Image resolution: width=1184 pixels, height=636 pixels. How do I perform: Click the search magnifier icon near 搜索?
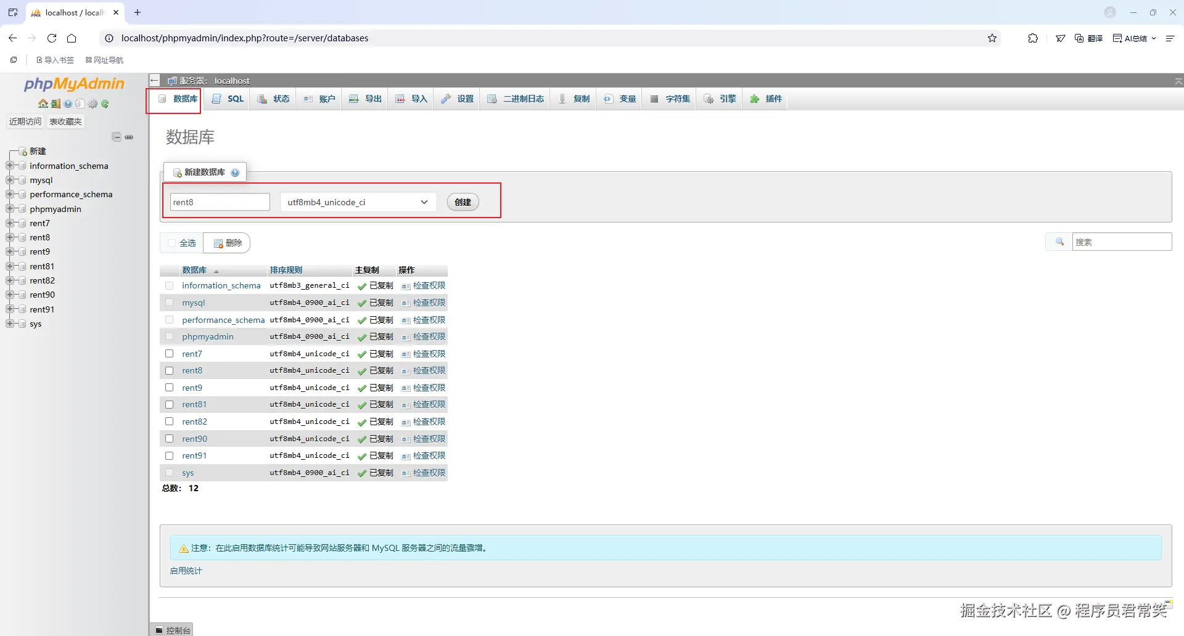coord(1059,242)
